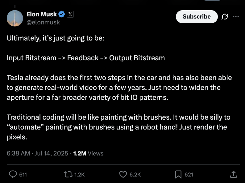Click the Grok slashed-circle icon next to Subscribe
The image size is (245, 183).
click(225, 16)
